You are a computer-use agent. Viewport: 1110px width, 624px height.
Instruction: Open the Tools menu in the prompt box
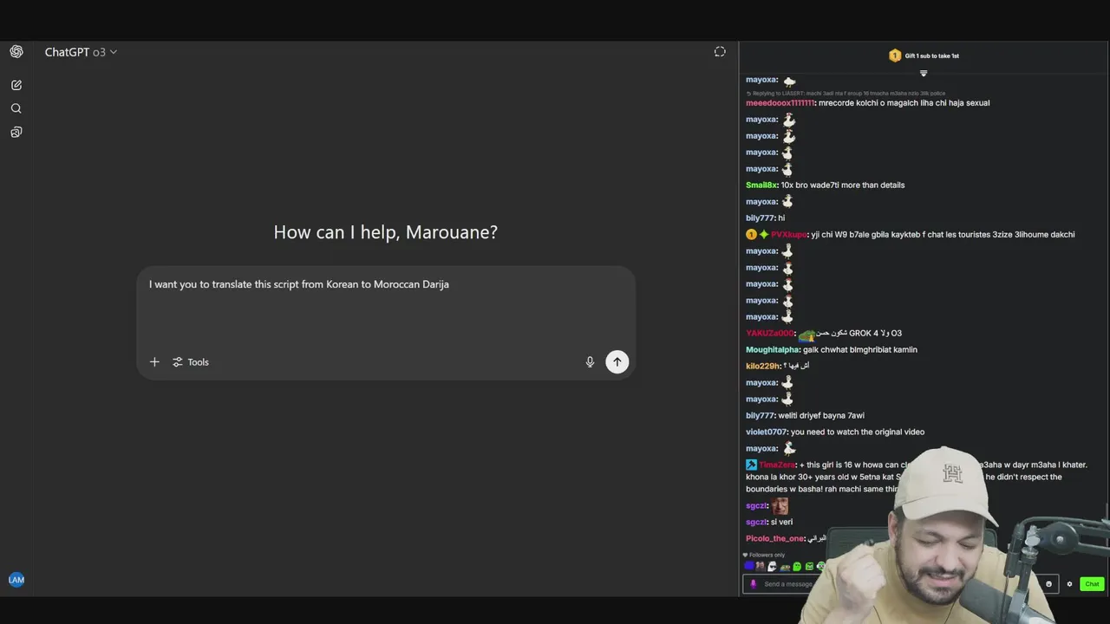pyautogui.click(x=191, y=362)
